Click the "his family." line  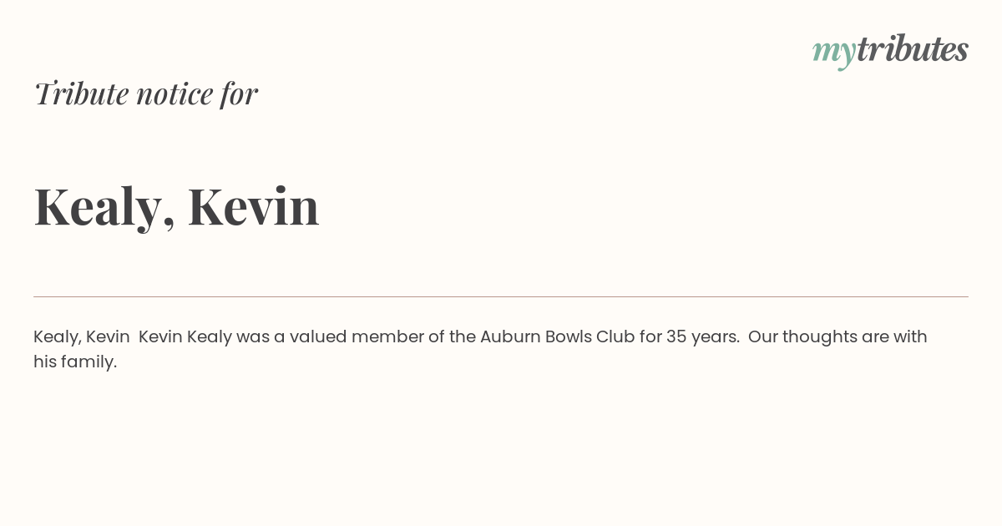click(x=75, y=362)
